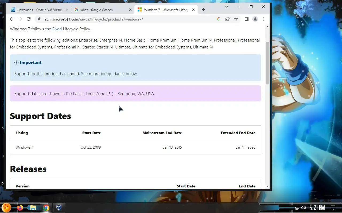Click the 5:21 AM taskbar clock

(317, 208)
